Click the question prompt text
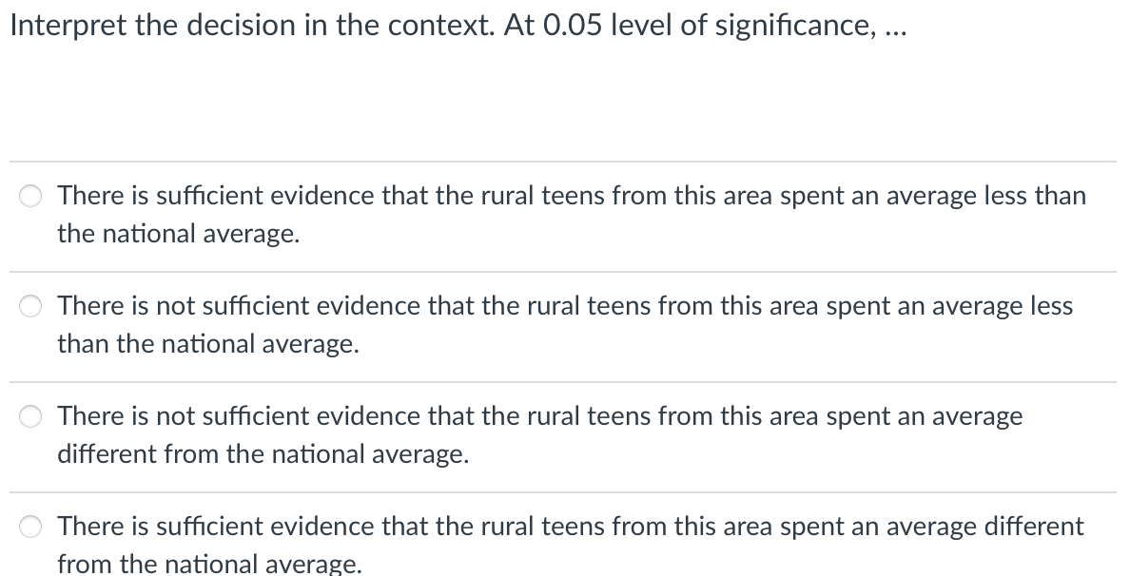1130x576 pixels. pos(457,25)
